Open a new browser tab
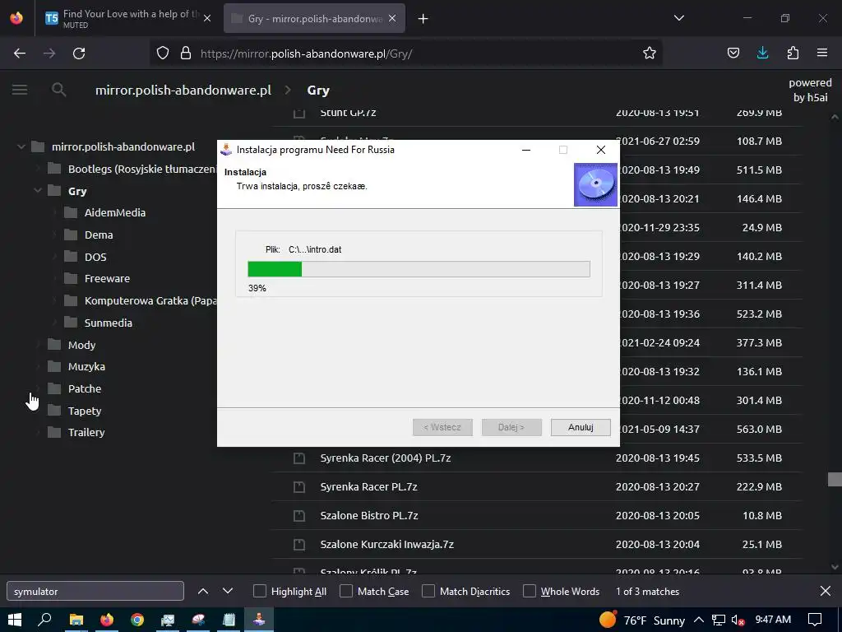 coord(423,19)
